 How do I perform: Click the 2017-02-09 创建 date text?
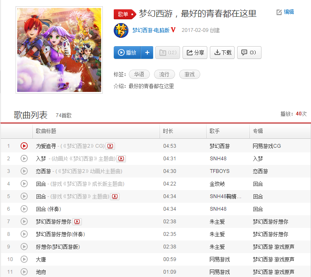[201, 30]
